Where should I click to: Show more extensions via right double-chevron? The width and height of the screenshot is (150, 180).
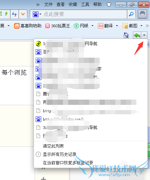click(x=147, y=26)
